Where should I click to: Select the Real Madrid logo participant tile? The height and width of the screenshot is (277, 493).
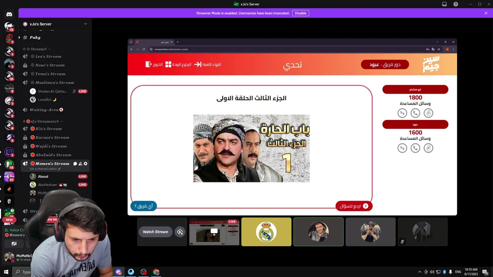tap(266, 232)
